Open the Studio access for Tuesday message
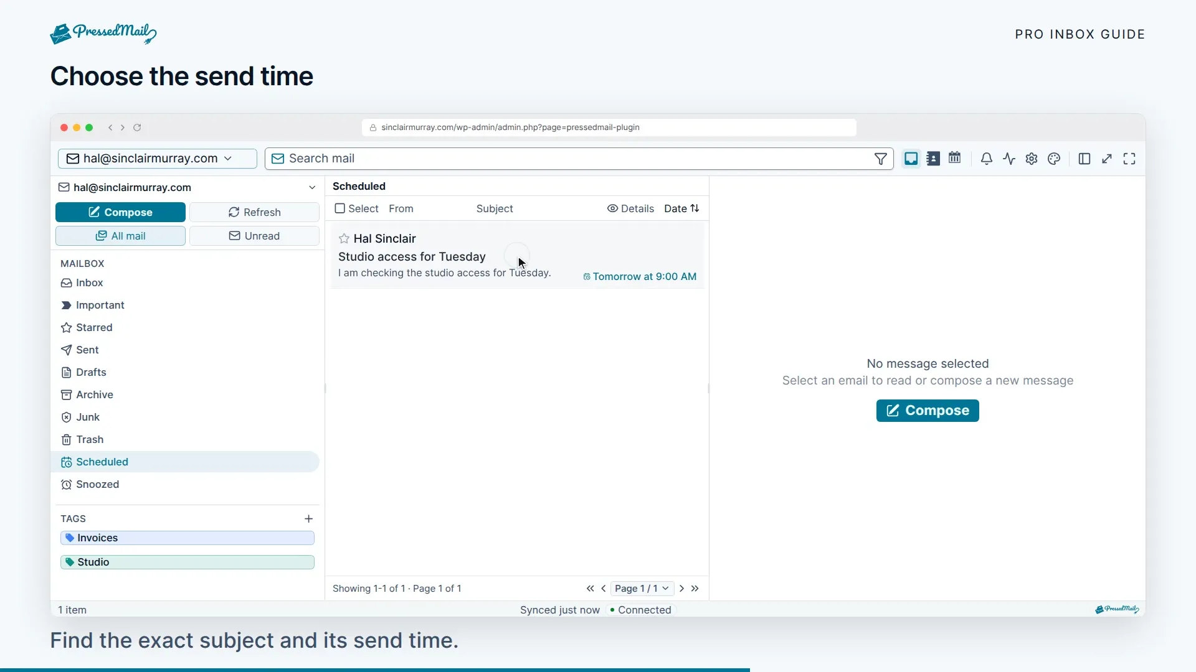 click(517, 256)
